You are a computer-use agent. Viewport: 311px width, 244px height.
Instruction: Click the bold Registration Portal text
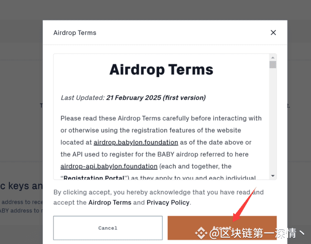94,177
